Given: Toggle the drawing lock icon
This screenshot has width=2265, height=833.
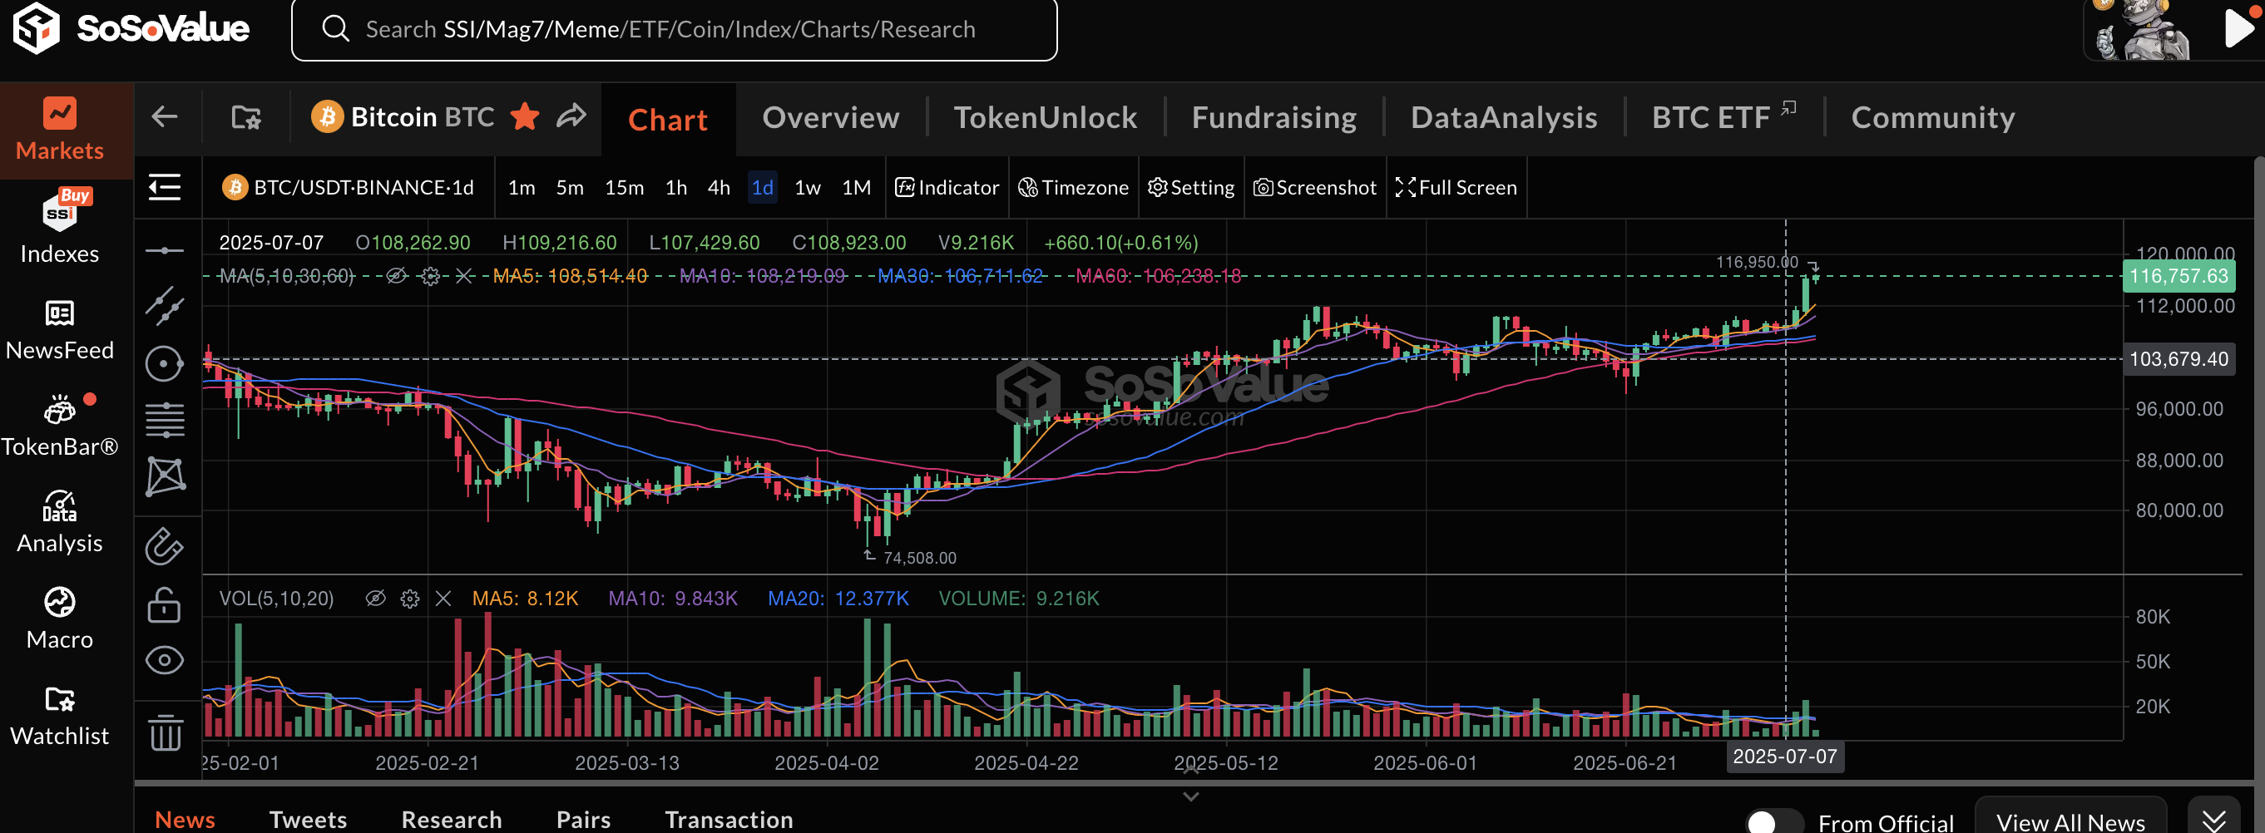Looking at the screenshot, I should (165, 604).
